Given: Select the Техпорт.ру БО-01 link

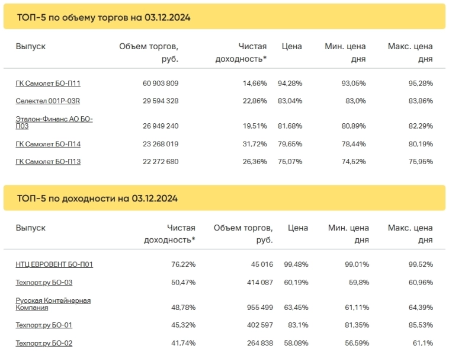Looking at the screenshot, I should click(x=44, y=325).
